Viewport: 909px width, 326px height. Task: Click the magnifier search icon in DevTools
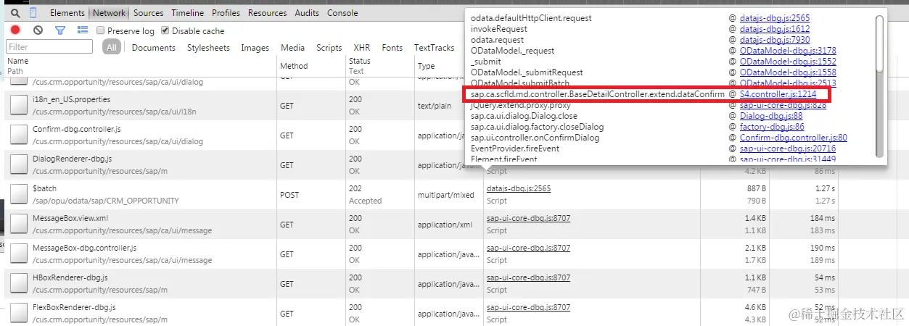pyautogui.click(x=15, y=13)
